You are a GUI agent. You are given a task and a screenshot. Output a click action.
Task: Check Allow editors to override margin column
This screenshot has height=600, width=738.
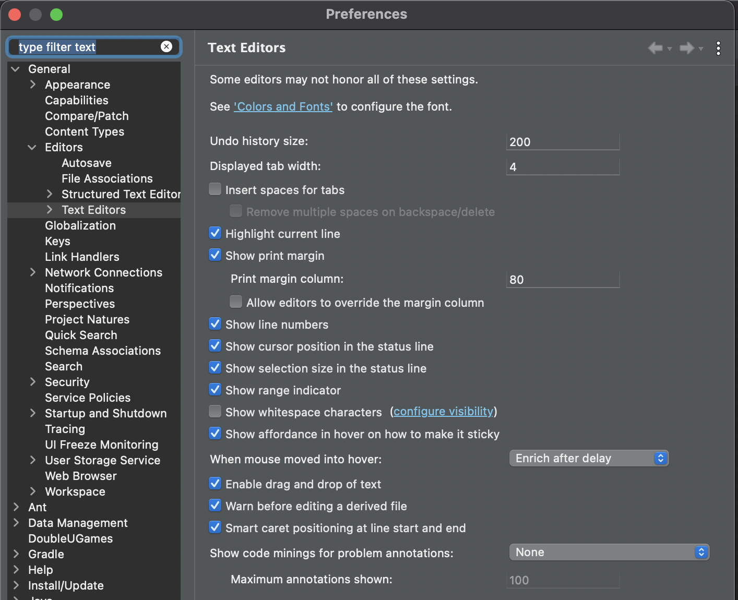[236, 302]
